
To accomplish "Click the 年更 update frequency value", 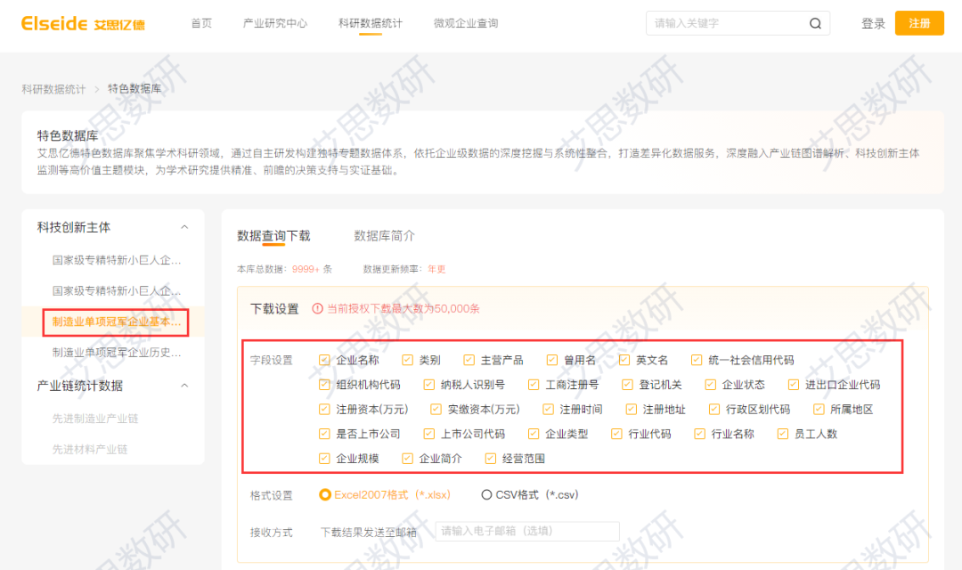I will [436, 269].
